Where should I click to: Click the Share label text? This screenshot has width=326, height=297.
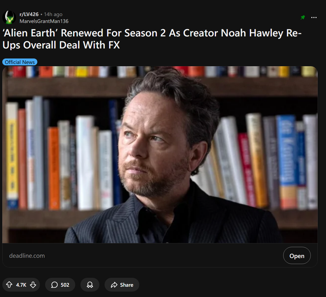coord(127,285)
